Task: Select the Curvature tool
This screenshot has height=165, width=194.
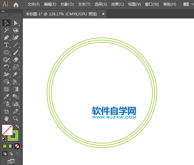Action: pyautogui.click(x=16, y=37)
